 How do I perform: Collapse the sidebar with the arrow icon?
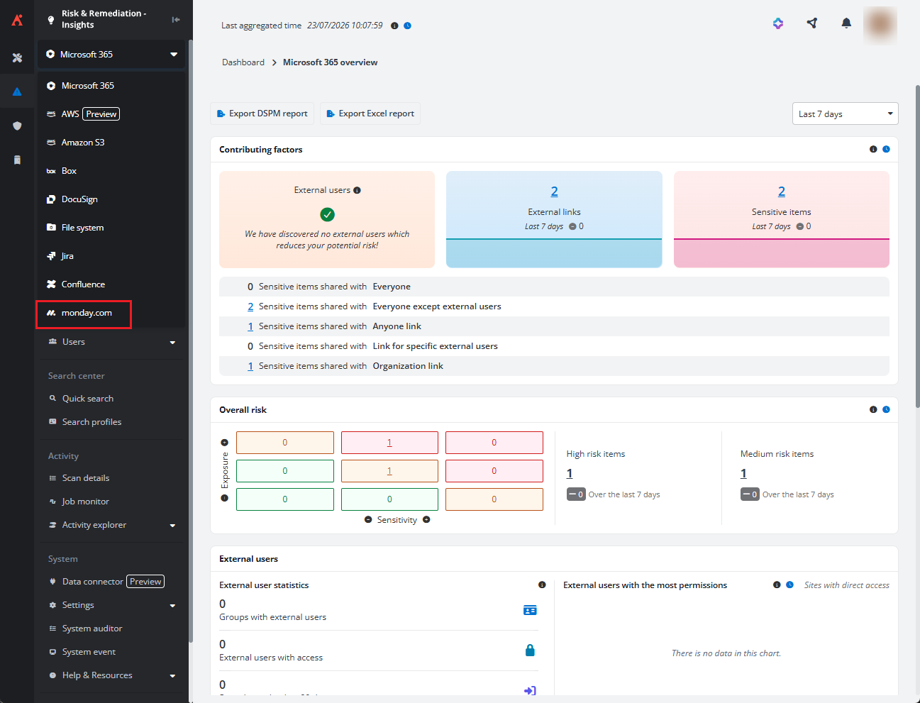(176, 19)
